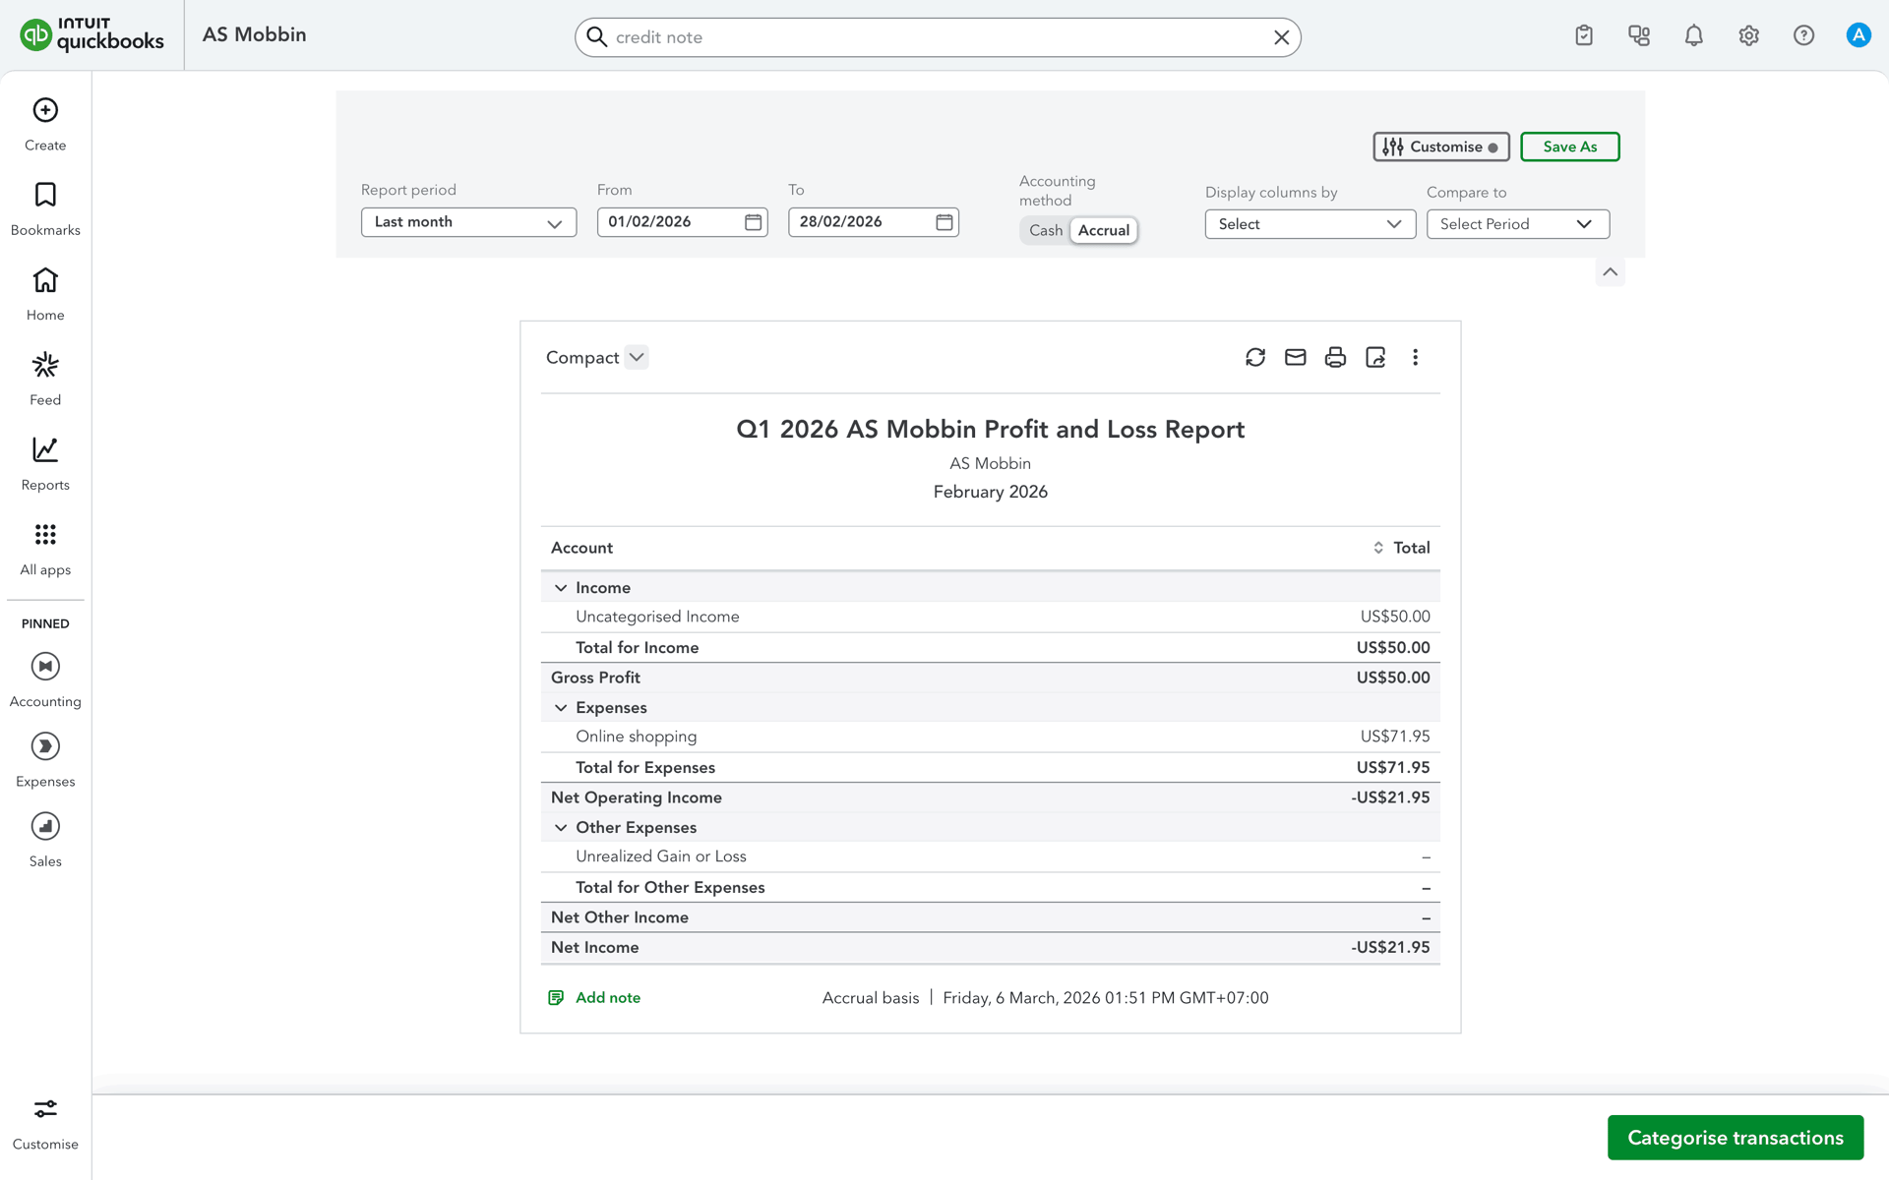Refresh the report

click(x=1255, y=357)
